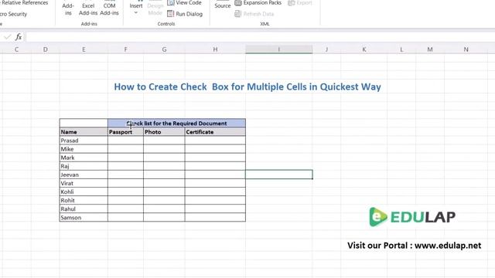The height and width of the screenshot is (278, 495).
Task: Select the 'Certificate' header cell
Action: click(215, 132)
